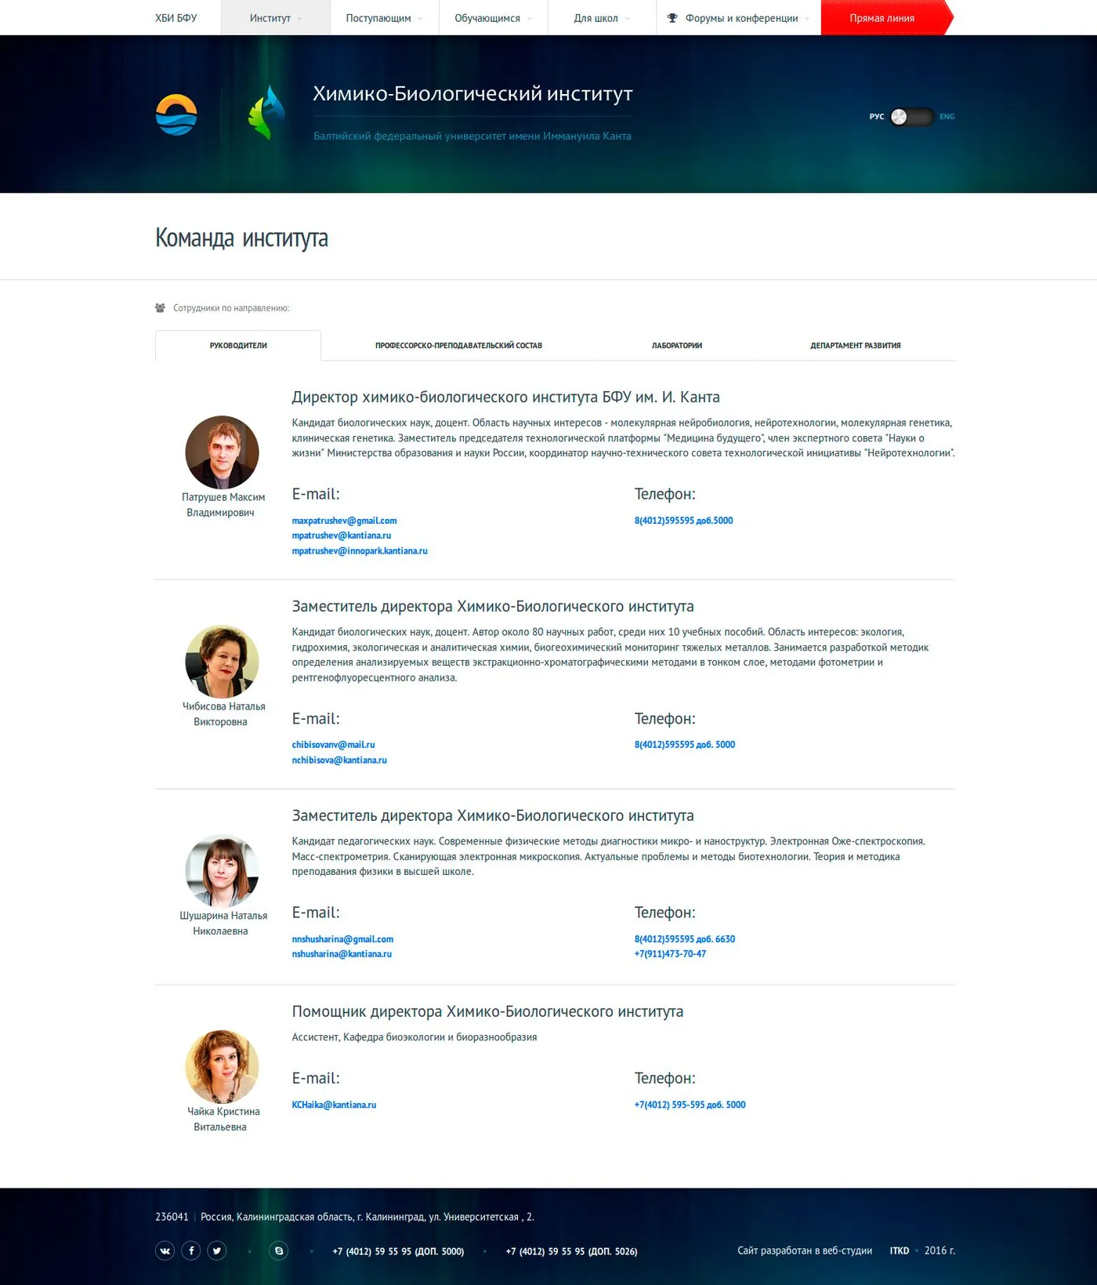1097x1285 pixels.
Task: Switch to the Лаборатории tab
Action: pos(677,346)
